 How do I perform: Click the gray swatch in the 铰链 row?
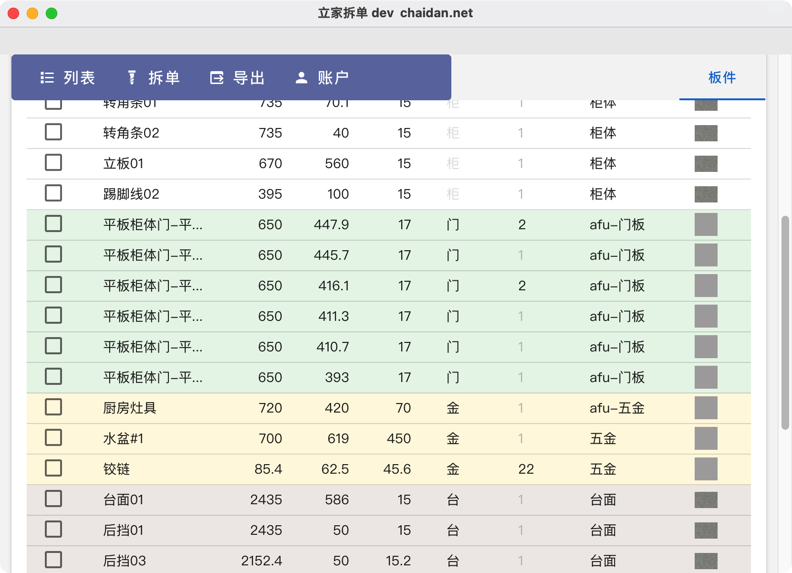[x=706, y=469]
